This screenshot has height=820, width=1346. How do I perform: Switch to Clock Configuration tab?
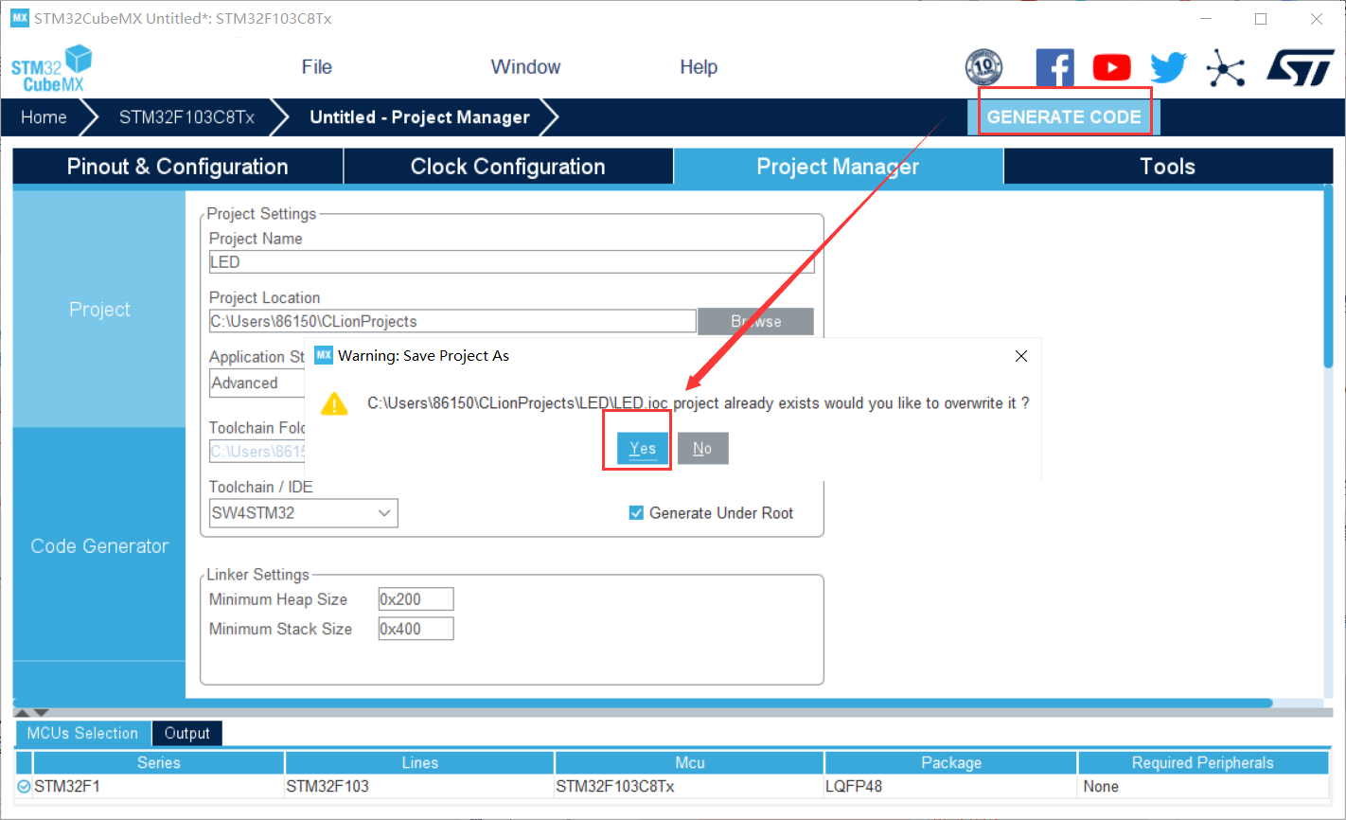(x=507, y=167)
